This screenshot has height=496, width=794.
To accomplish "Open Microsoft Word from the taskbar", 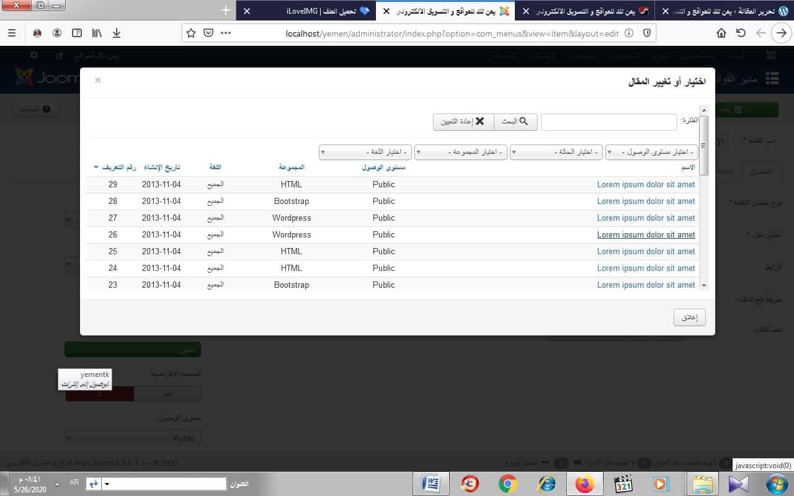I will (x=430, y=484).
